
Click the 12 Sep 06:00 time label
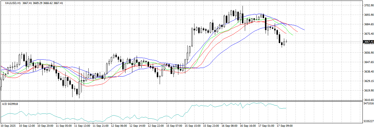click(x=119, y=126)
